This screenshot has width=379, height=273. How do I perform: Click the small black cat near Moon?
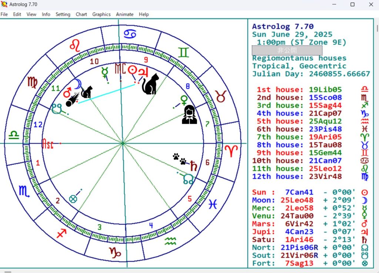[x=87, y=92]
